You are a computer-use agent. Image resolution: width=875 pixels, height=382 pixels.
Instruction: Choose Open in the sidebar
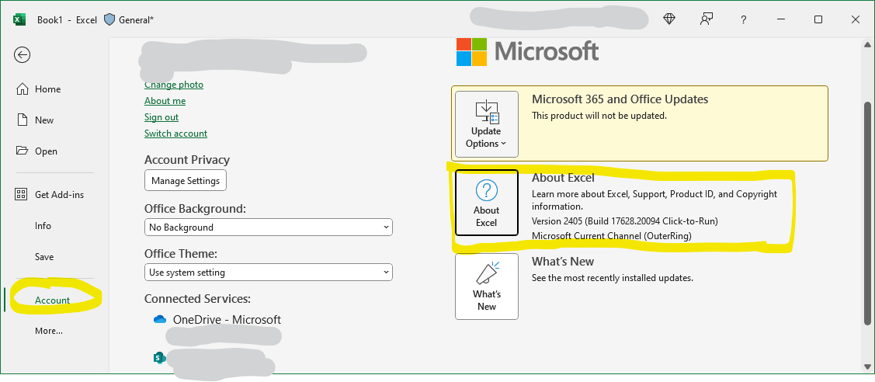click(x=46, y=151)
